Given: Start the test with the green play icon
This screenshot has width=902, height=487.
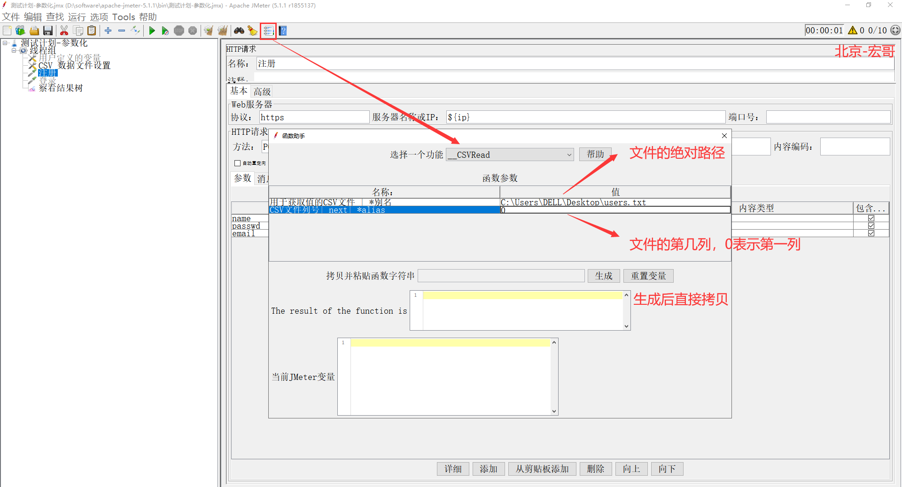Looking at the screenshot, I should (x=152, y=31).
